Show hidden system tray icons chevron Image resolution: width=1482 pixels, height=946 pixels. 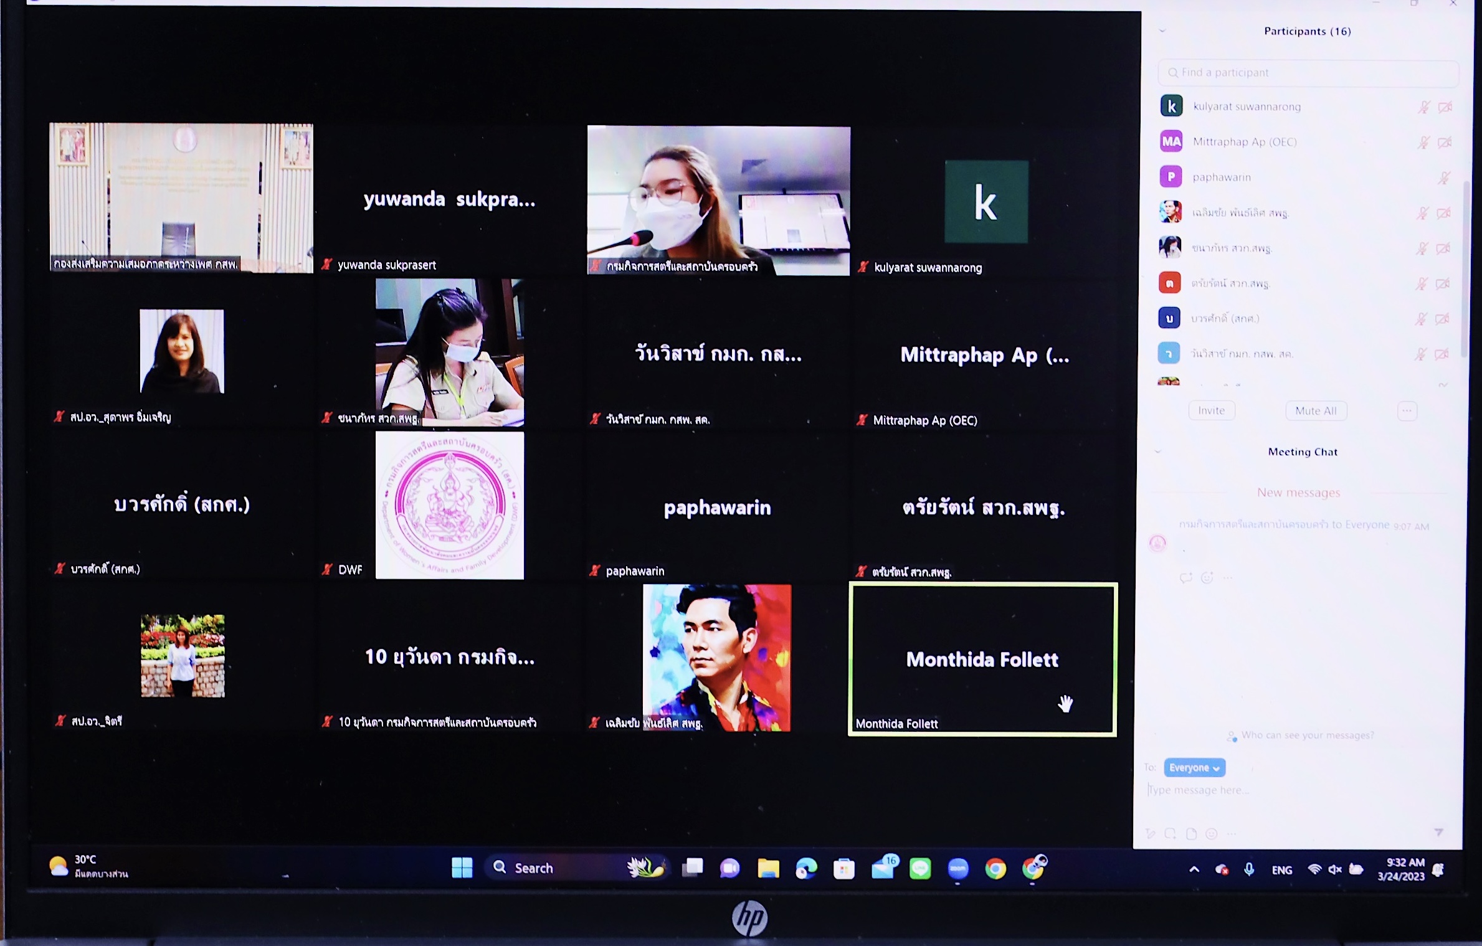[1194, 869]
